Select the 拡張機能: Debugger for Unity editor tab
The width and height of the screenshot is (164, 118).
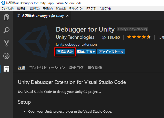coord(42,16)
